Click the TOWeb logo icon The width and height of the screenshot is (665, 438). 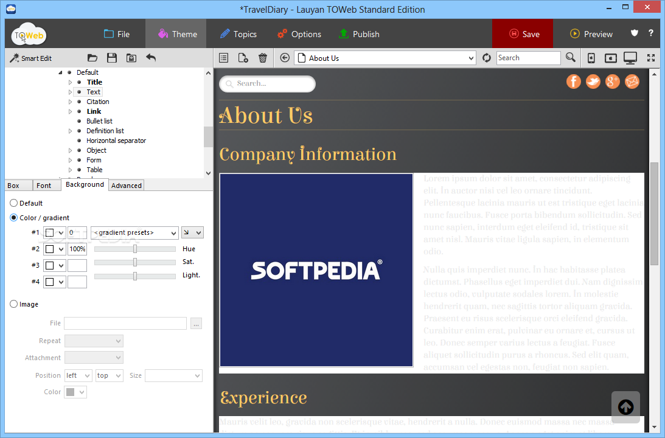point(29,35)
